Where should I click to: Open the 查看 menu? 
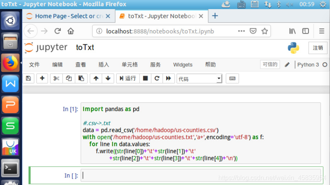tap(81, 65)
